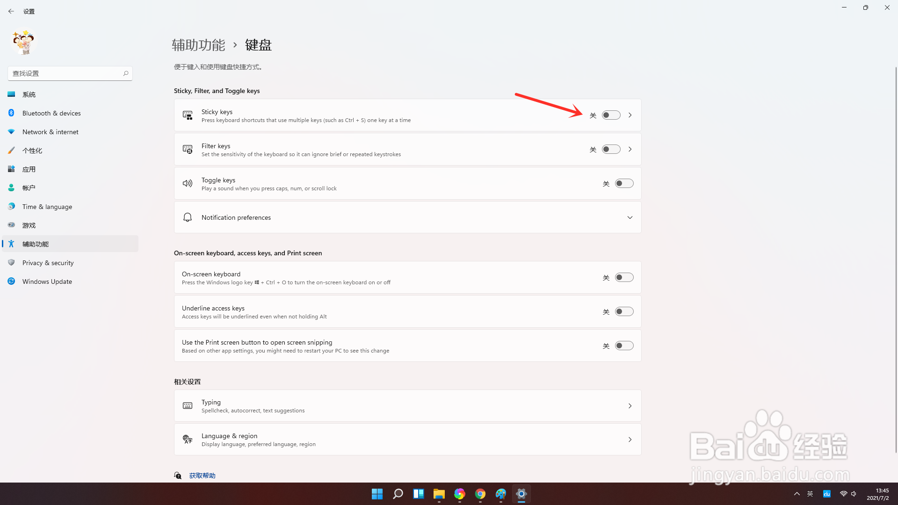898x505 pixels.
Task: Open Windows Update settings
Action: pos(47,281)
